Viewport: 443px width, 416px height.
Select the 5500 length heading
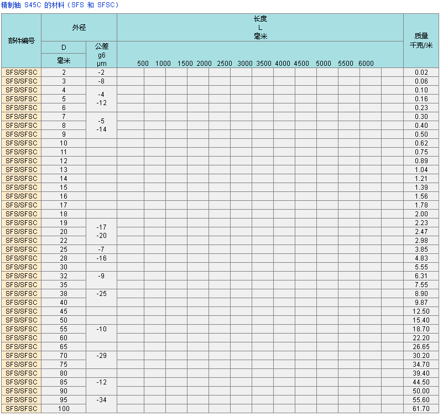click(346, 63)
